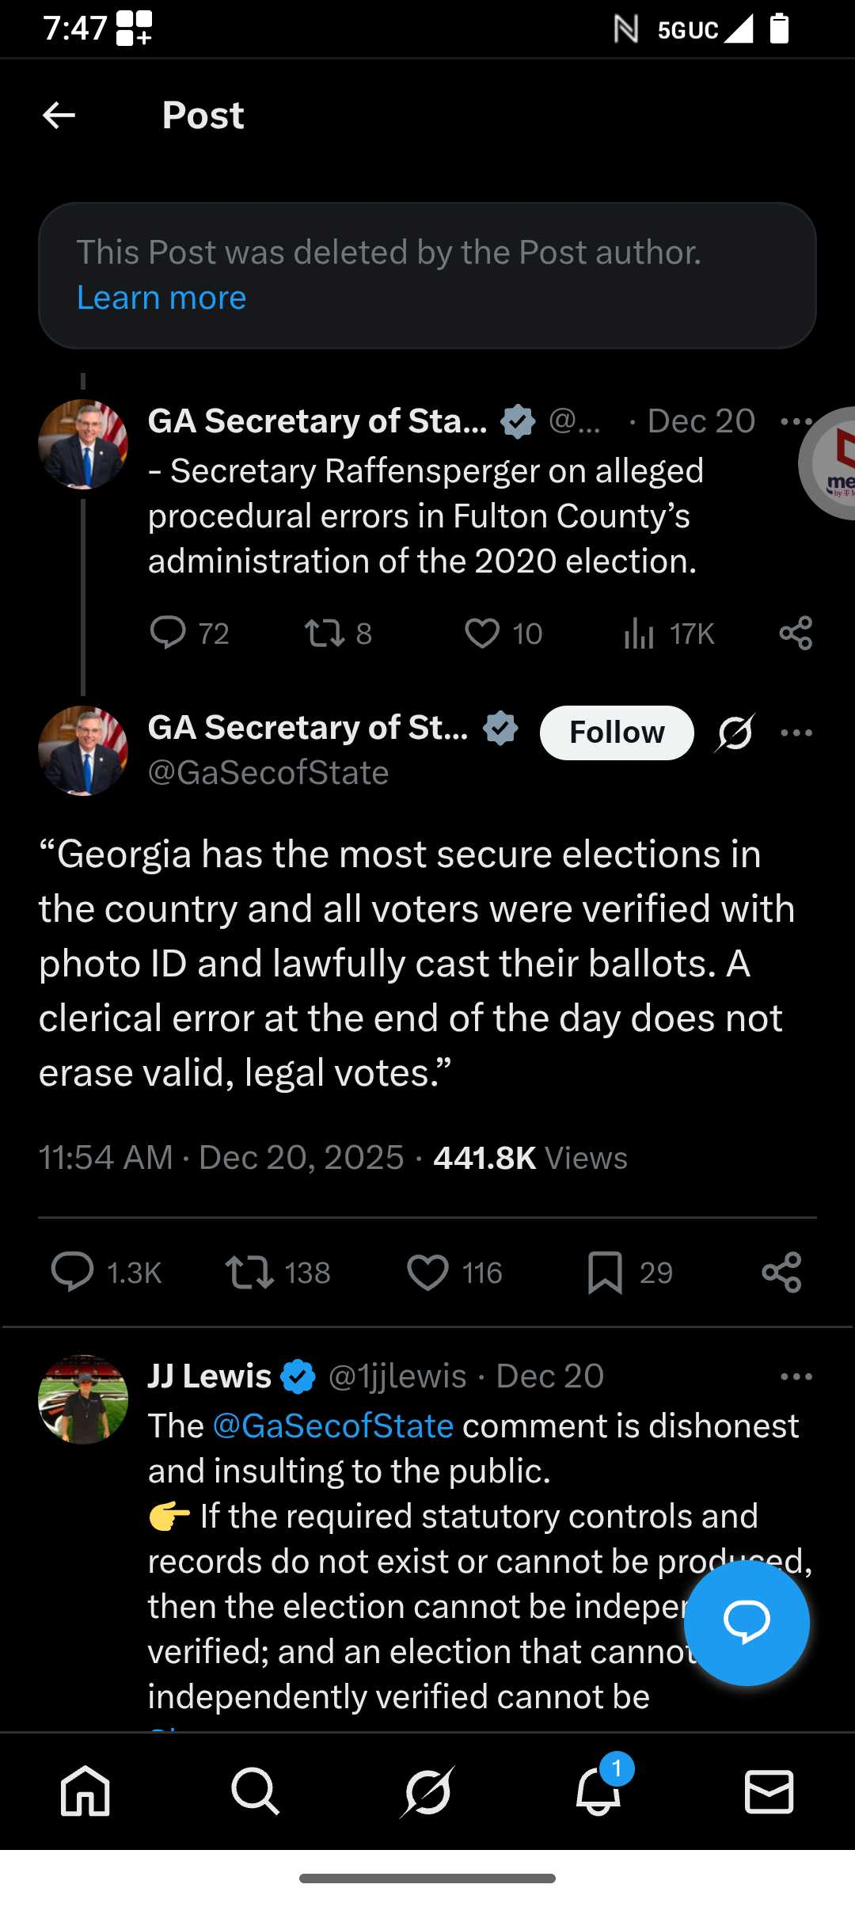Tap floating blue reply button
The width and height of the screenshot is (855, 1907).
tap(747, 1623)
